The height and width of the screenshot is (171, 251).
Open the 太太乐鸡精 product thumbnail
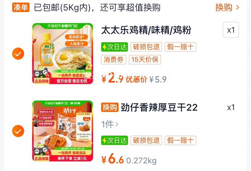(63, 54)
